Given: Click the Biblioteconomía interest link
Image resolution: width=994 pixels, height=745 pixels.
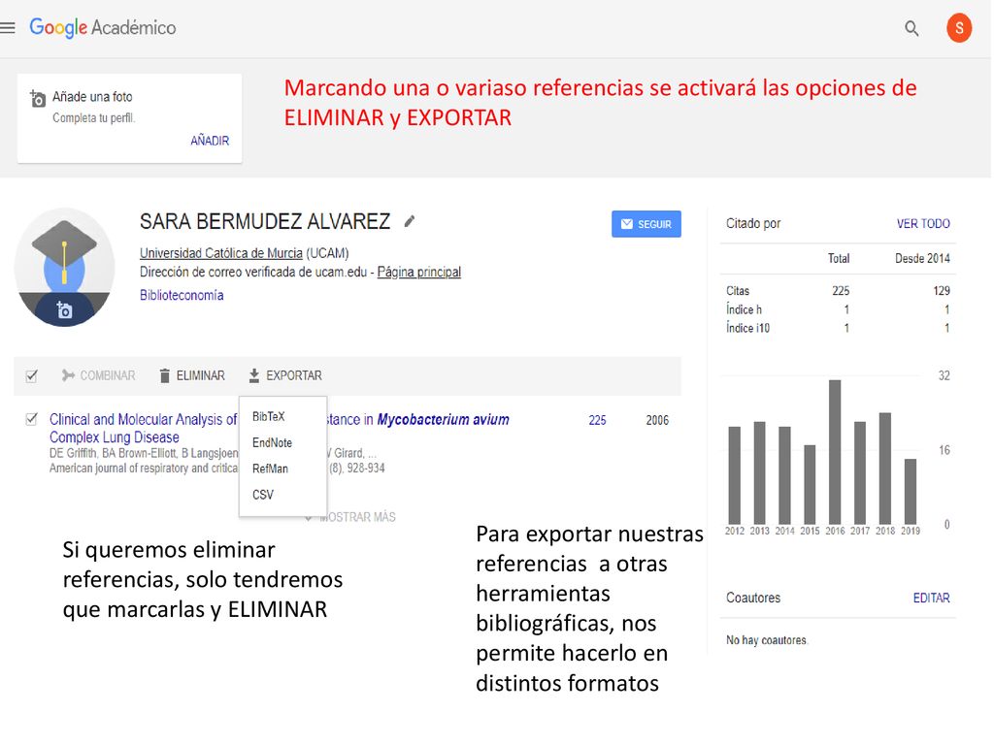Looking at the screenshot, I should click(182, 295).
